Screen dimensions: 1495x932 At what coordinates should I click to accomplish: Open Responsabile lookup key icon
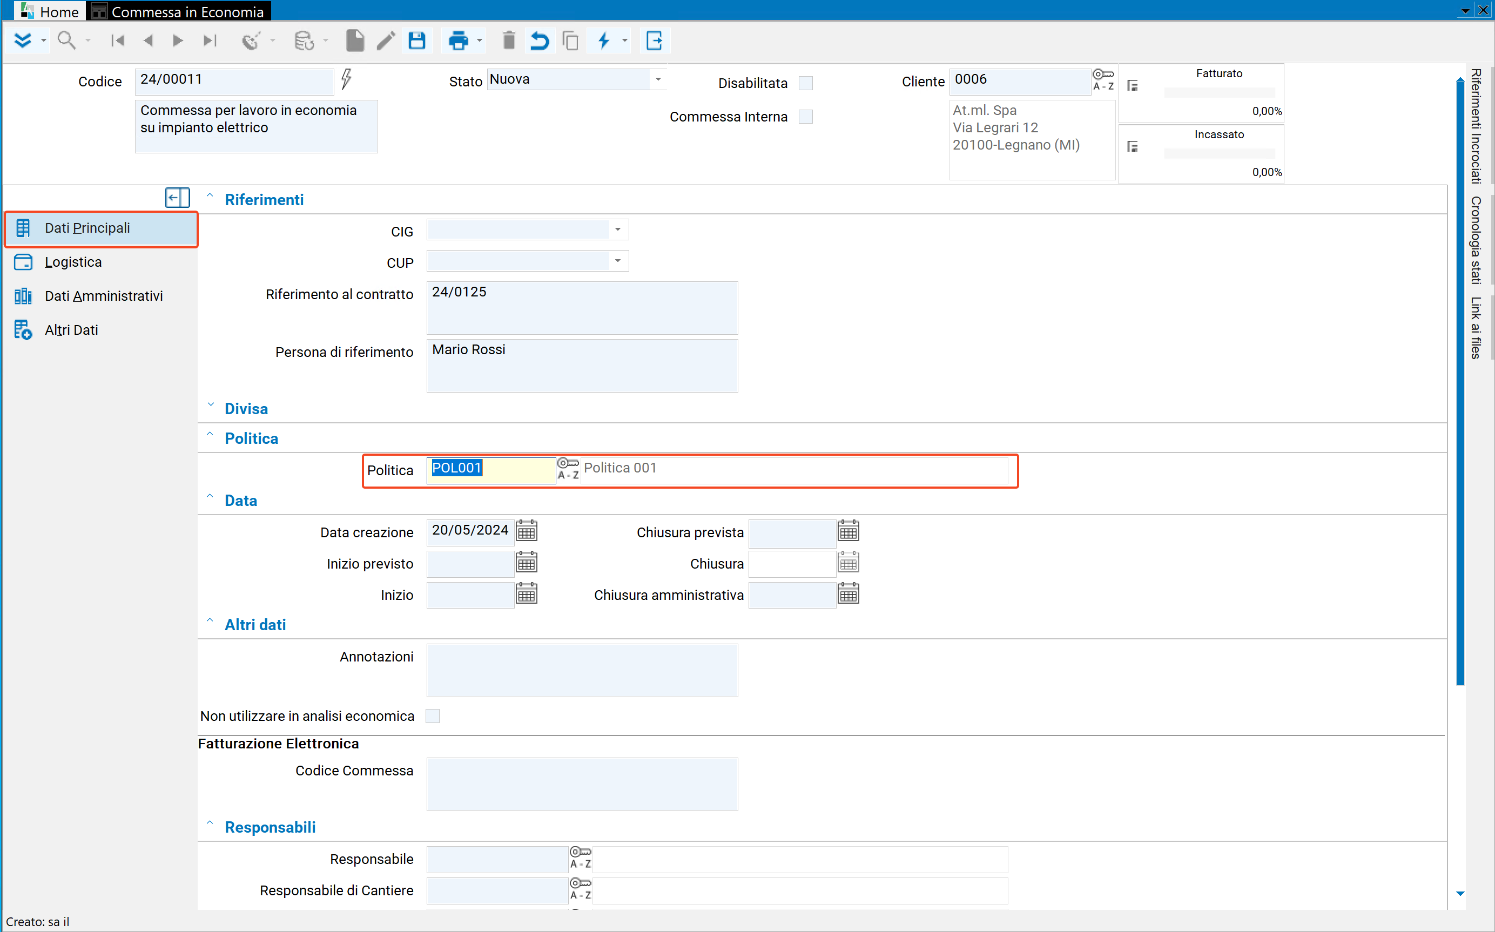580,857
